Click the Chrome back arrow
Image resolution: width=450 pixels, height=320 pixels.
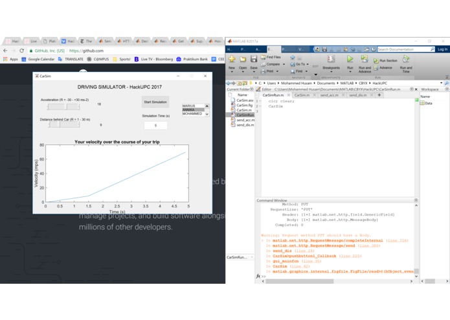click(5, 51)
